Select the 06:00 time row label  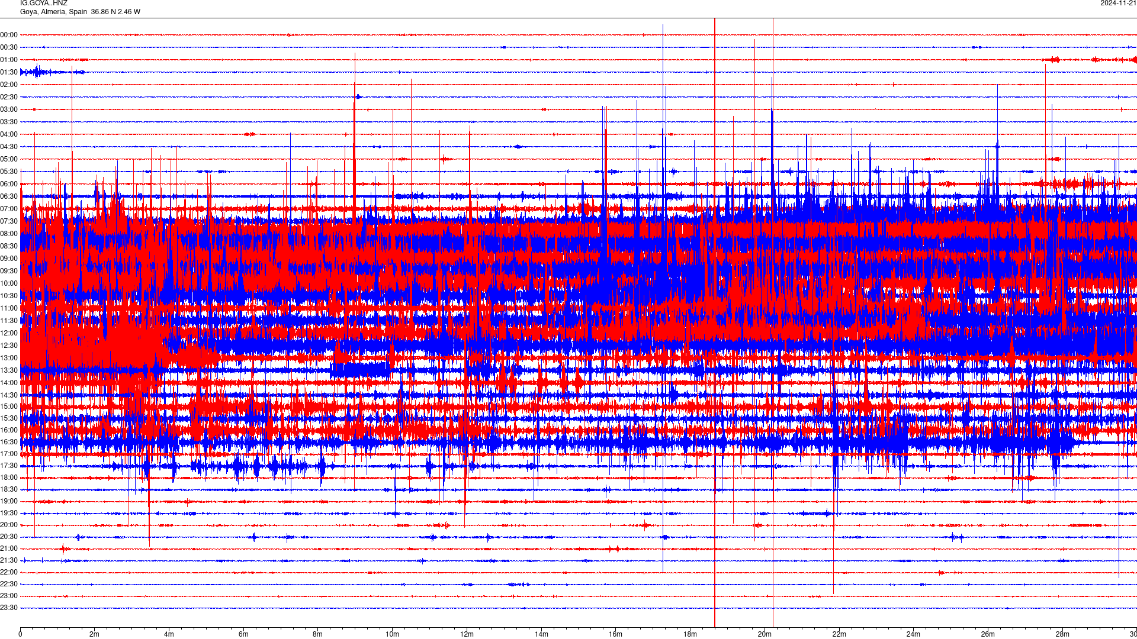pyautogui.click(x=9, y=184)
